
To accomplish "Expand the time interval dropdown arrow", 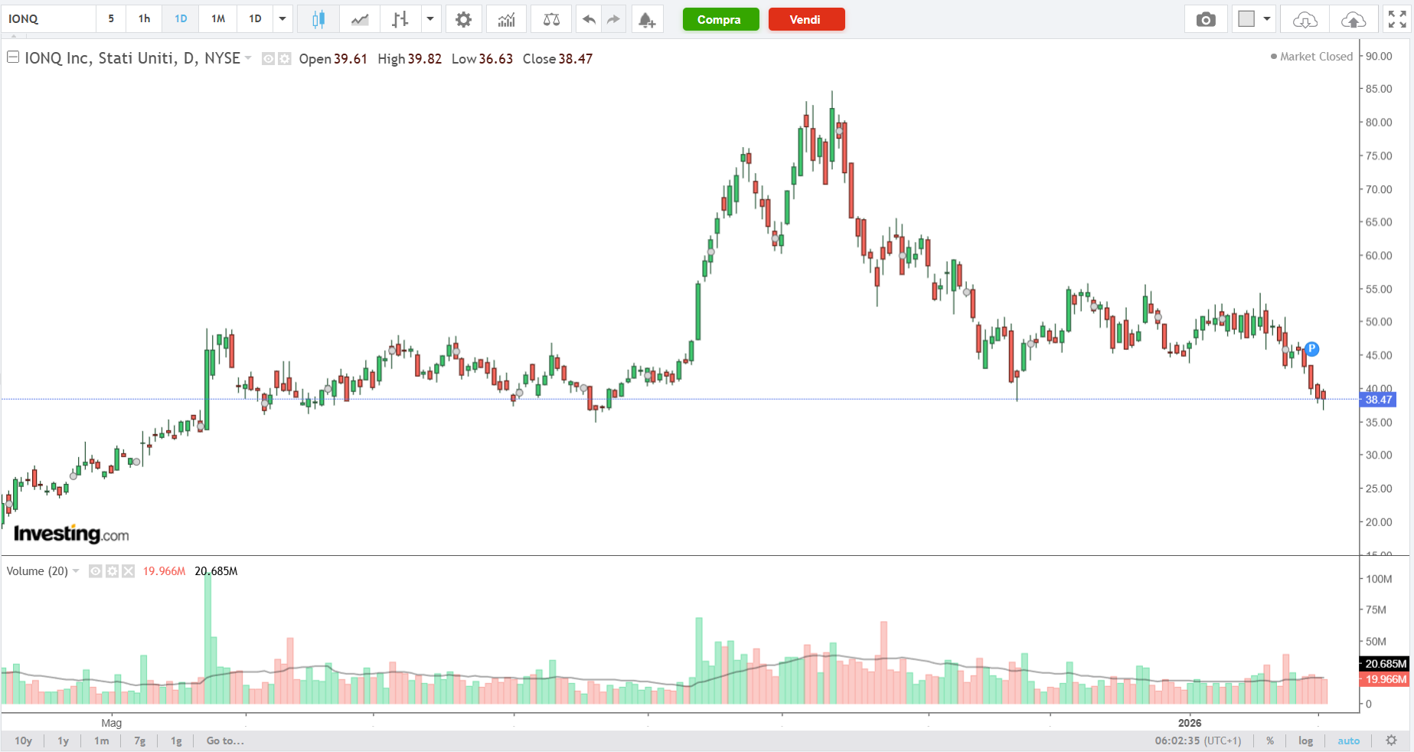I will tap(282, 19).
